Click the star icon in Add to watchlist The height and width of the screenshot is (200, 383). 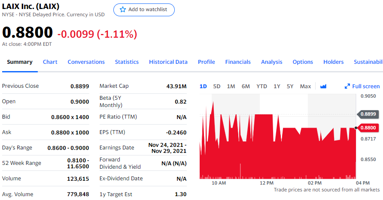pyautogui.click(x=123, y=9)
